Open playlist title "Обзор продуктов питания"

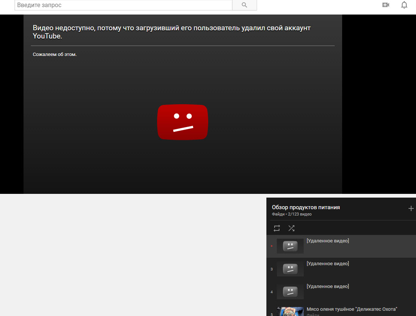(306, 207)
